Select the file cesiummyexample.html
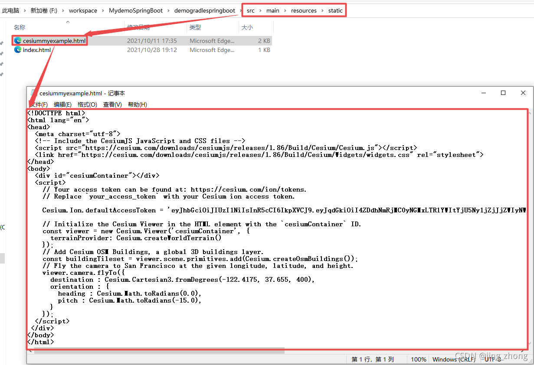Viewport: 534px width, 365px height. [x=54, y=41]
